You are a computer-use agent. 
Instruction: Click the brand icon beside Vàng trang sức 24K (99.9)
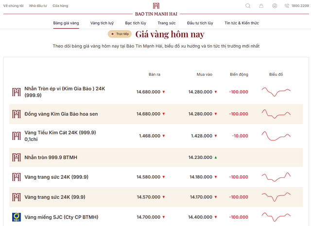pos(16,197)
